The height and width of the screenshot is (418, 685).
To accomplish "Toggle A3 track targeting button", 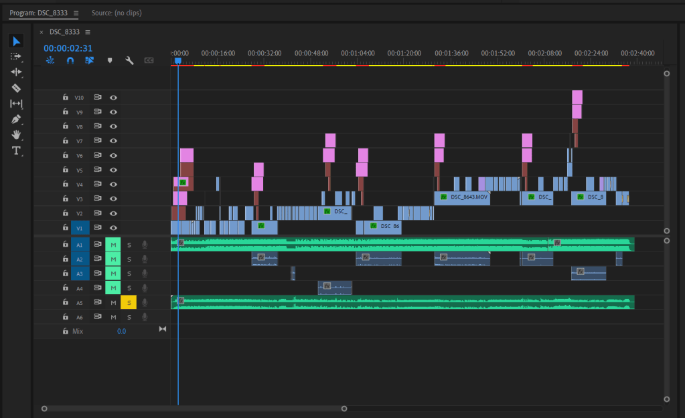I will click(79, 274).
